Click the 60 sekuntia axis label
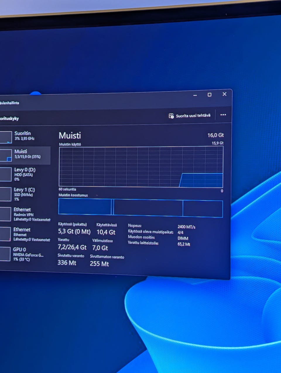The image size is (281, 373). pyautogui.click(x=67, y=189)
